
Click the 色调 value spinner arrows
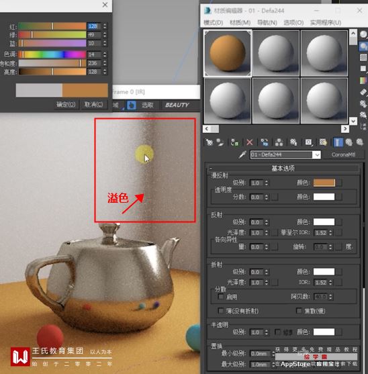pyautogui.click(x=105, y=54)
